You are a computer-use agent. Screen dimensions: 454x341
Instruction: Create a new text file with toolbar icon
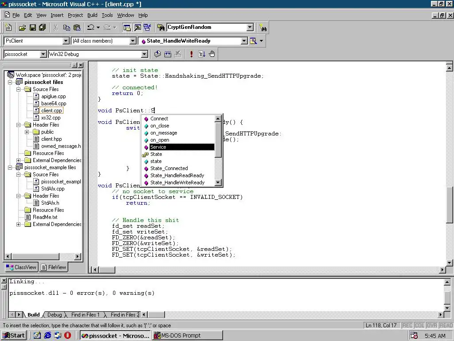coord(9,28)
